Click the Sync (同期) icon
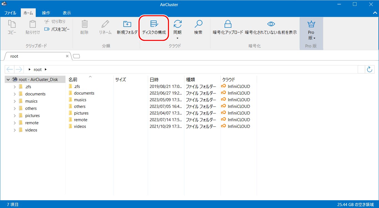The image size is (379, 208). (177, 24)
